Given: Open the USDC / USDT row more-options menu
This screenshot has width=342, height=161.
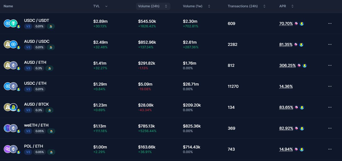Looking at the screenshot, I should [330, 24].
